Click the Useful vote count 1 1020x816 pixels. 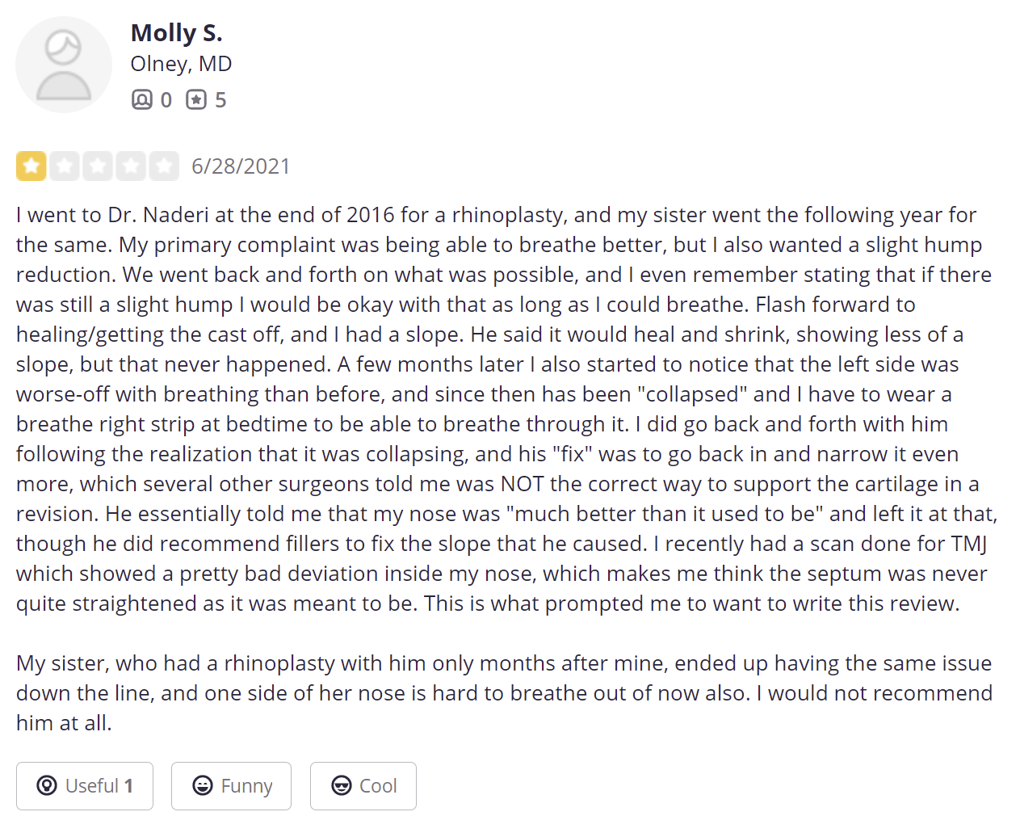pyautogui.click(x=128, y=786)
